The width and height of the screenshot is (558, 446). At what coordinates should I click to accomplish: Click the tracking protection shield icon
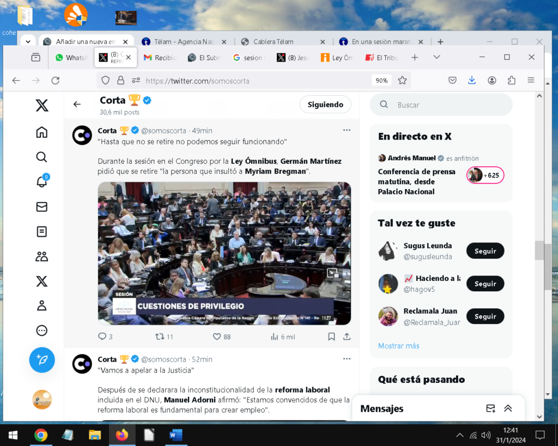(105, 81)
